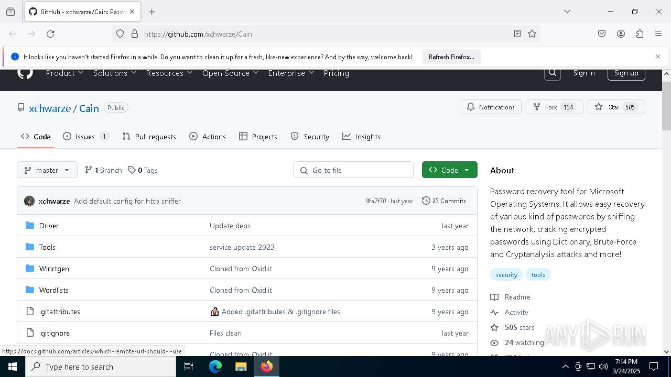
Task: Open the Readme link in About
Action: click(x=511, y=297)
